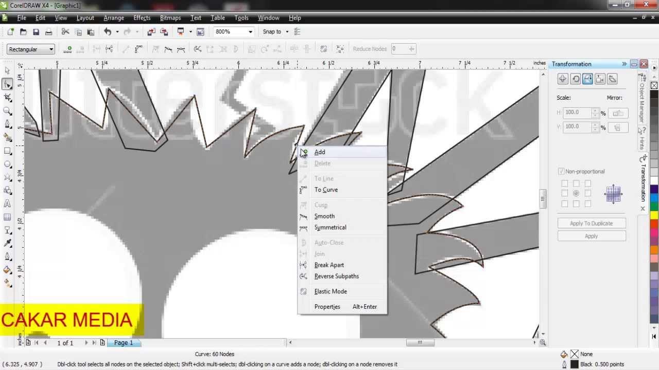Screen dimensions: 659x370
Task: Click Reverse curve direction icon in property bar
Action: [197, 49]
